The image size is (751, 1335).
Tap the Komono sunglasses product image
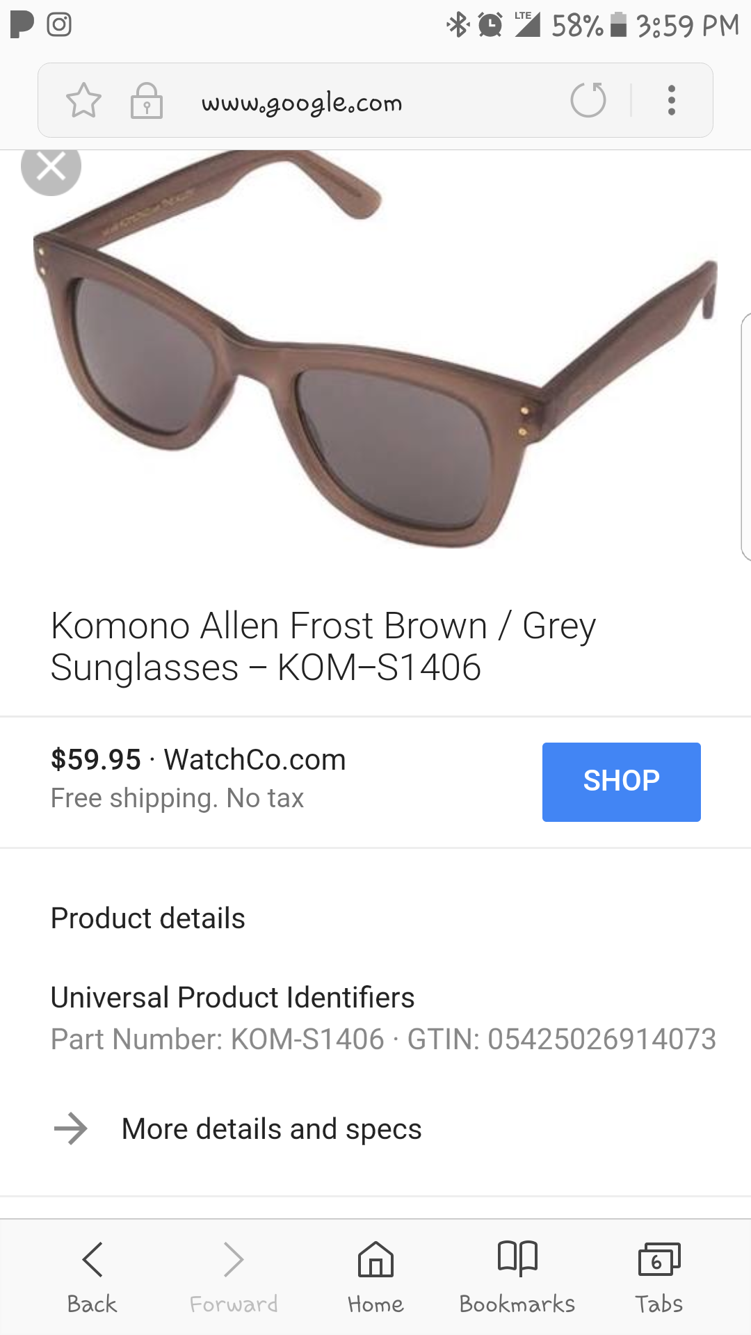375,348
